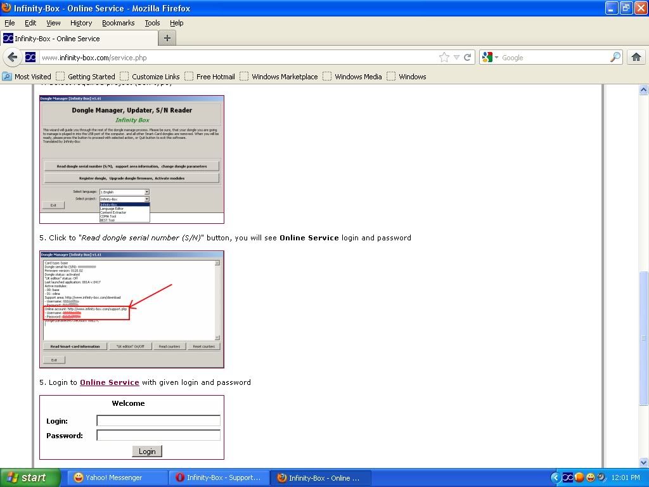
Task: Open a new tab with the plus button
Action: coord(167,38)
